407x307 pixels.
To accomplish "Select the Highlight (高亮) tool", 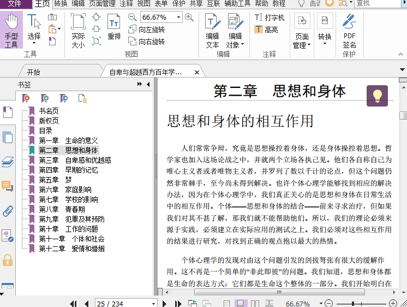I will tap(266, 29).
